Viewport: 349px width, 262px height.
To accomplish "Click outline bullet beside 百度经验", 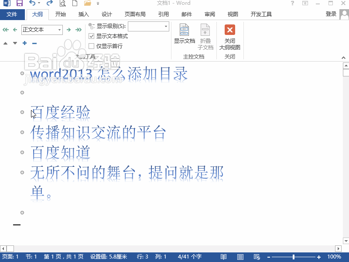I will point(22,112).
